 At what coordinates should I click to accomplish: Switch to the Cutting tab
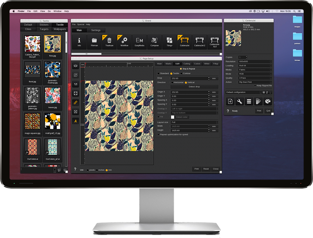point(186,64)
